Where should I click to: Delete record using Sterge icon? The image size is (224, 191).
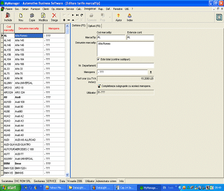[55, 17]
